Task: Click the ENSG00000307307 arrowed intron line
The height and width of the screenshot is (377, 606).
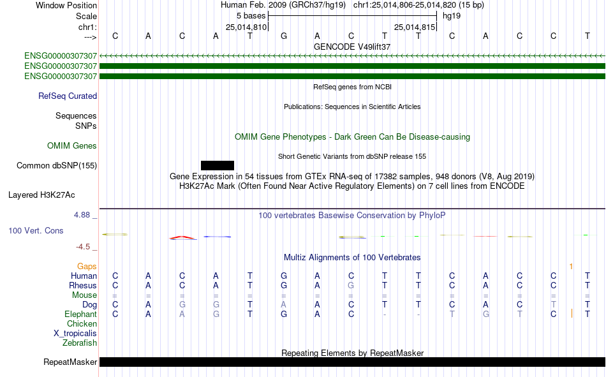Action: 352,56
